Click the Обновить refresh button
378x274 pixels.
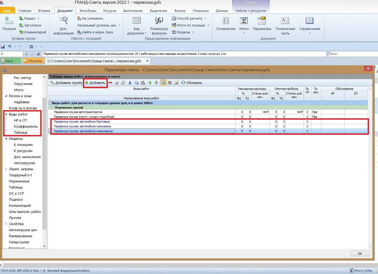[x=192, y=83]
